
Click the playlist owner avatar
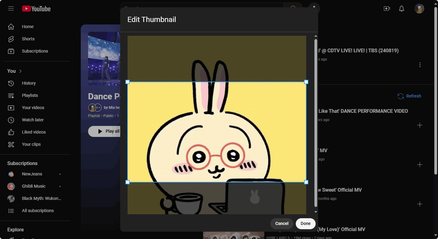92,108
